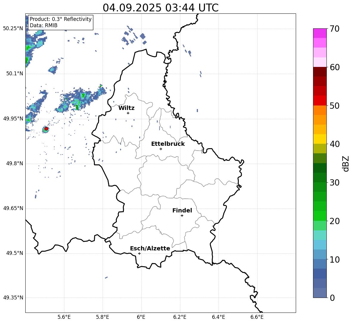Click the 49.35°N latitude label
Image resolution: width=353 pixels, height=323 pixels.
pyautogui.click(x=13, y=298)
